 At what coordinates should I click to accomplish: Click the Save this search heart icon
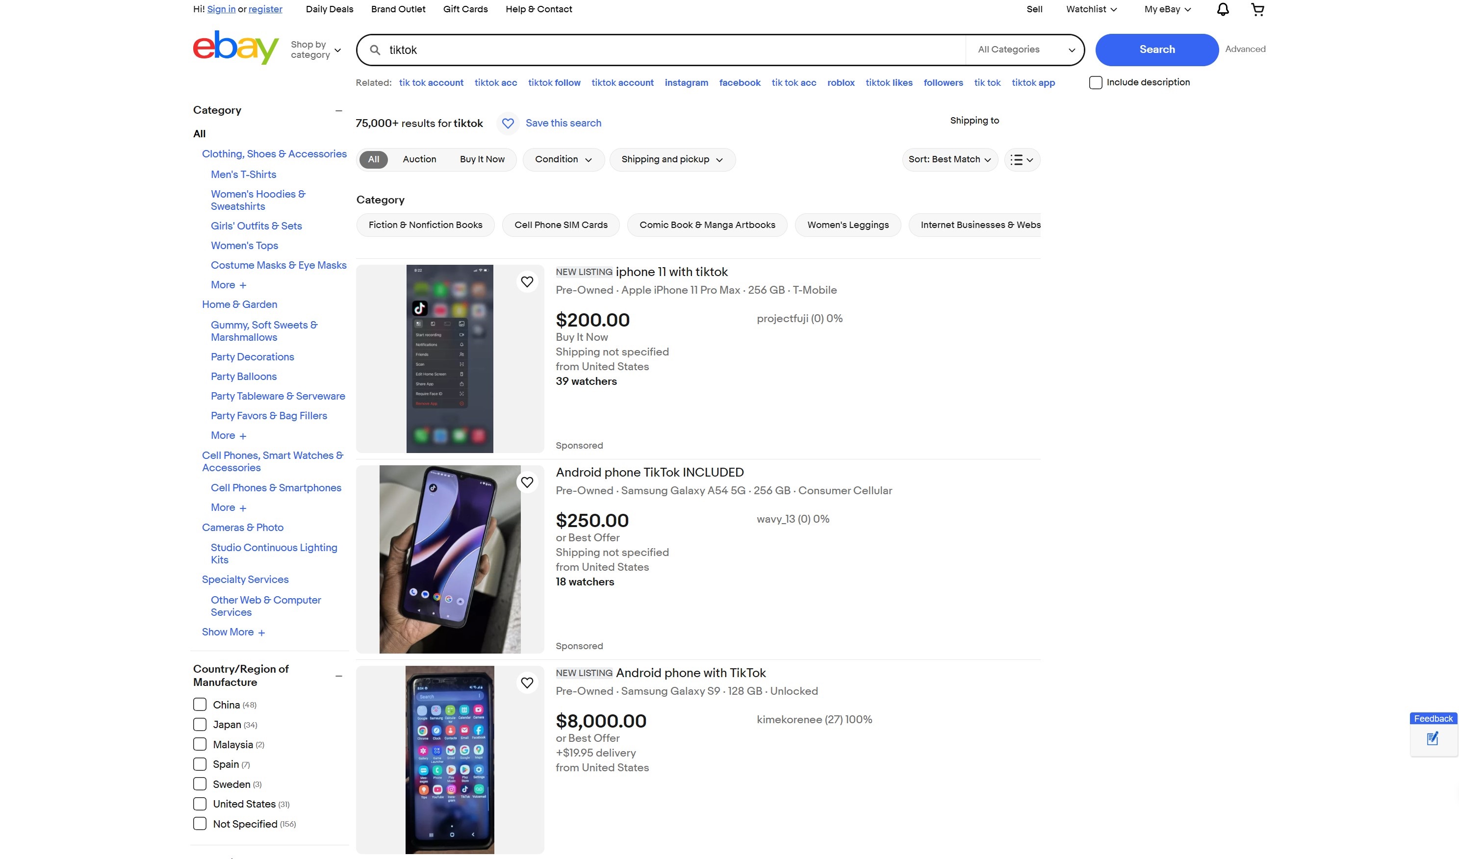coord(508,123)
